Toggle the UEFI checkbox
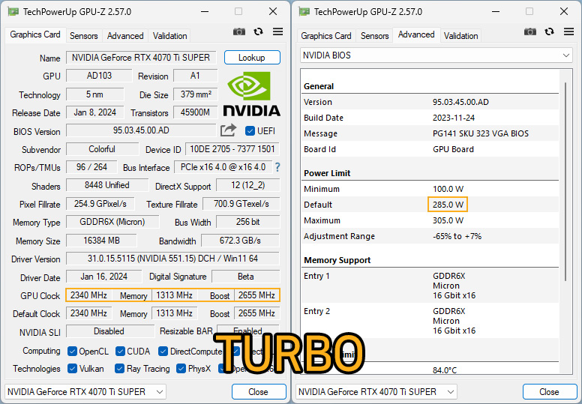This screenshot has height=404, width=582. (x=250, y=131)
